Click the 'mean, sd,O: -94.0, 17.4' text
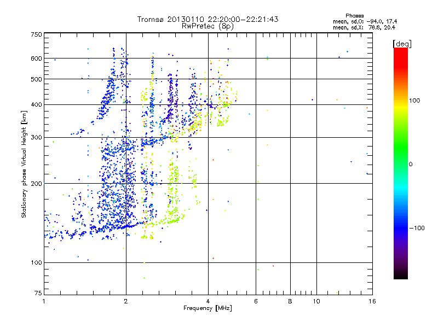This screenshot has height=328, width=438. pyautogui.click(x=365, y=21)
